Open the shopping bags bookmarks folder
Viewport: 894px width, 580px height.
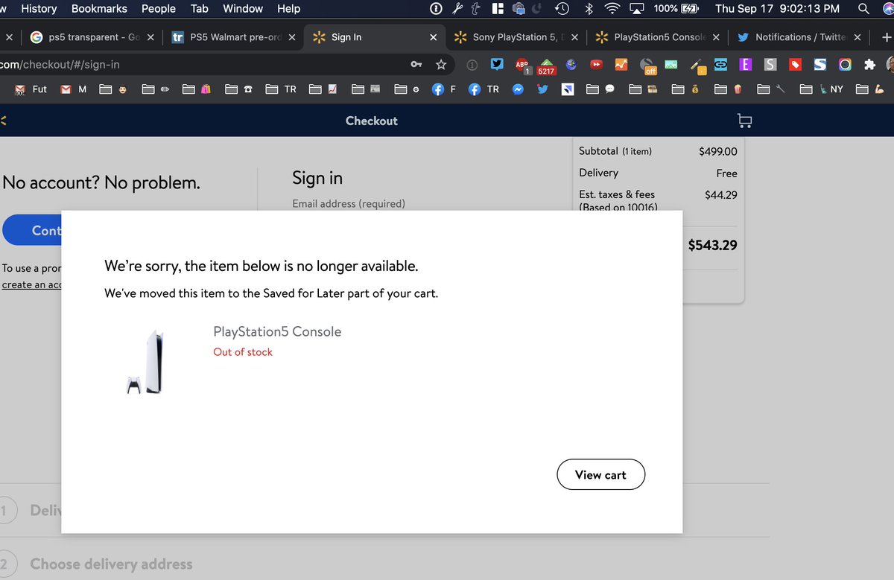pos(198,89)
